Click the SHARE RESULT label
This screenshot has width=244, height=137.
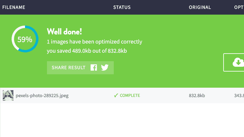pyautogui.click(x=68, y=68)
